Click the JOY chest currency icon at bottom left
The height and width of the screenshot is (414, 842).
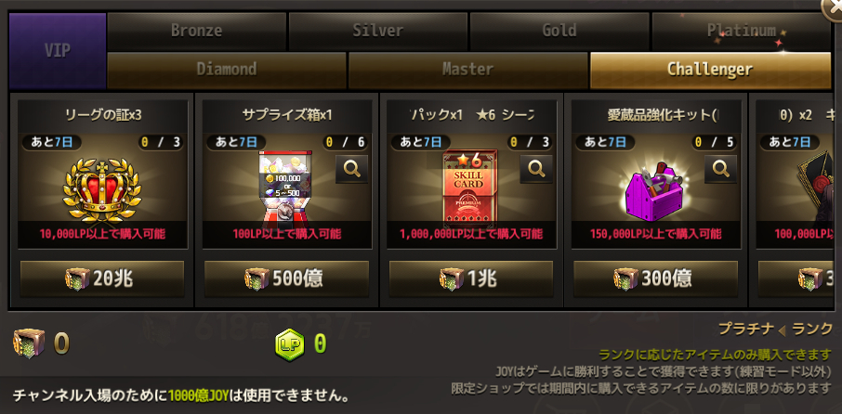click(29, 343)
